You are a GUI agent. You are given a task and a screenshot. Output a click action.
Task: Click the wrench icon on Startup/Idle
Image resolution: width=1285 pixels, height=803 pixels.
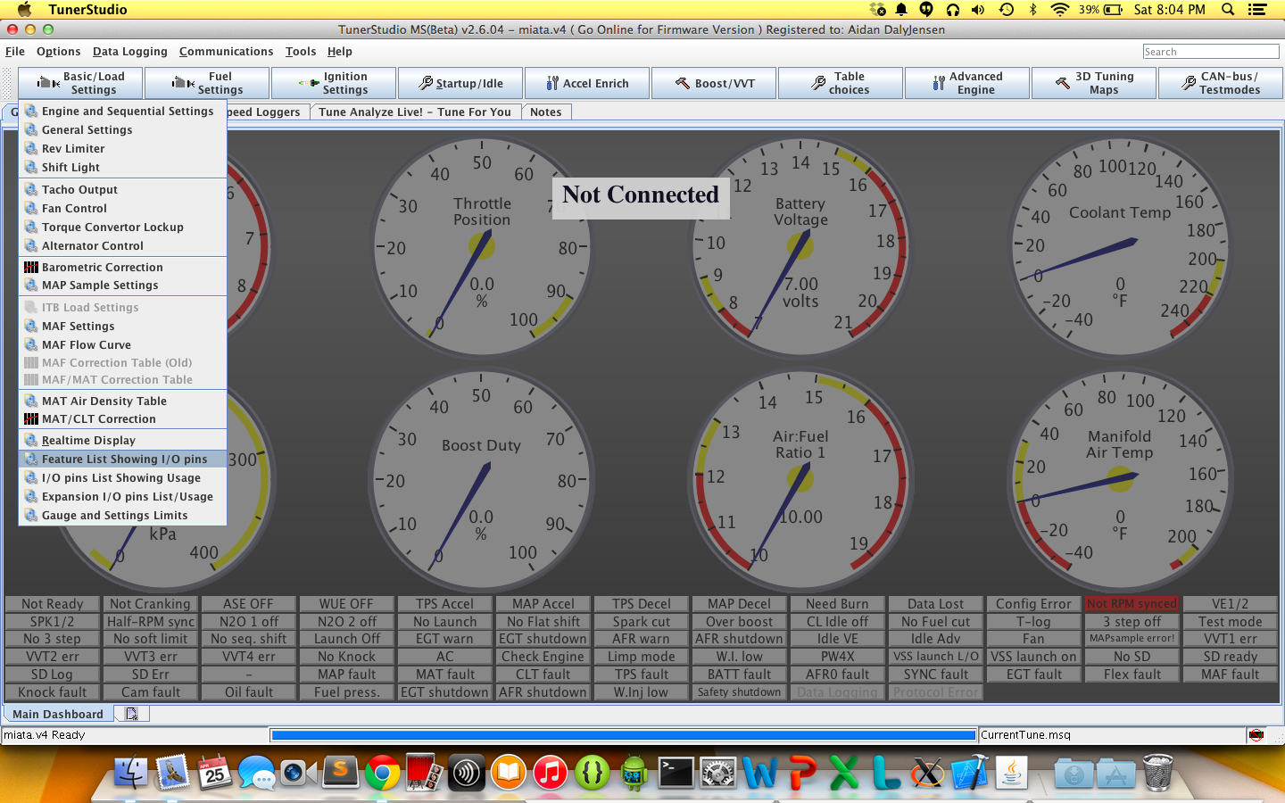pyautogui.click(x=426, y=83)
